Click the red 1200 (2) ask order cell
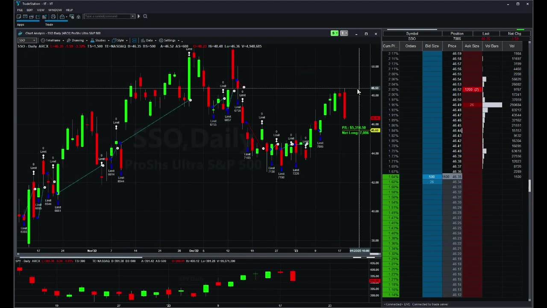This screenshot has height=308, width=547. click(x=472, y=90)
